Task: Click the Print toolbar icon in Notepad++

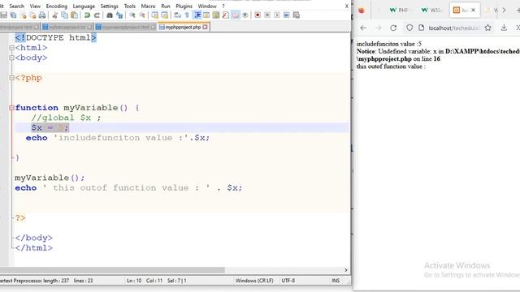Action: [42, 15]
